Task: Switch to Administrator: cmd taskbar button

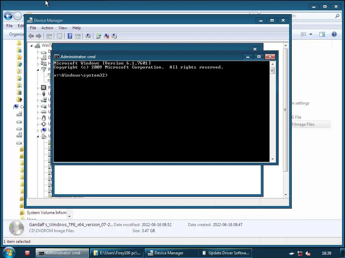Action: pyautogui.click(x=62, y=253)
